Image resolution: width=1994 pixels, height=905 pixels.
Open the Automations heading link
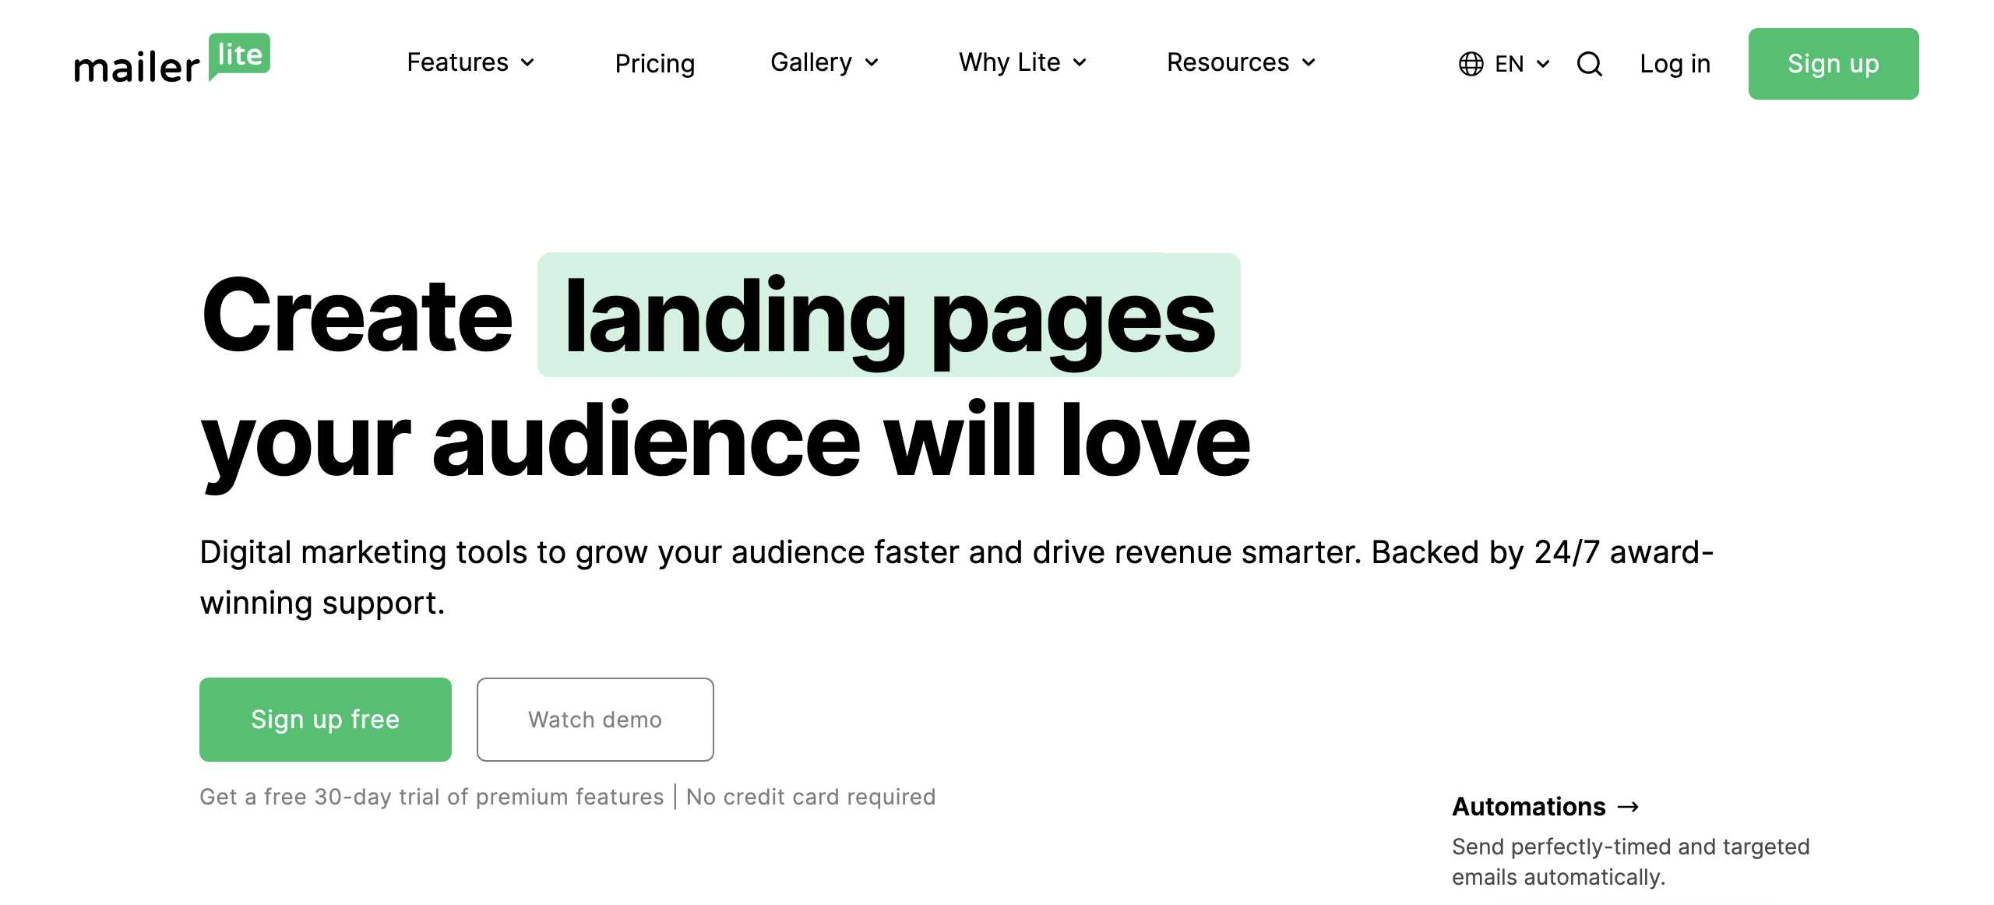tap(1528, 807)
